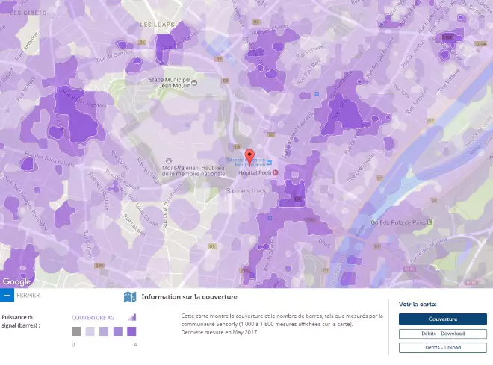Click the Stade Municipal Jean Moulin marker
The height and width of the screenshot is (365, 493).
click(194, 82)
